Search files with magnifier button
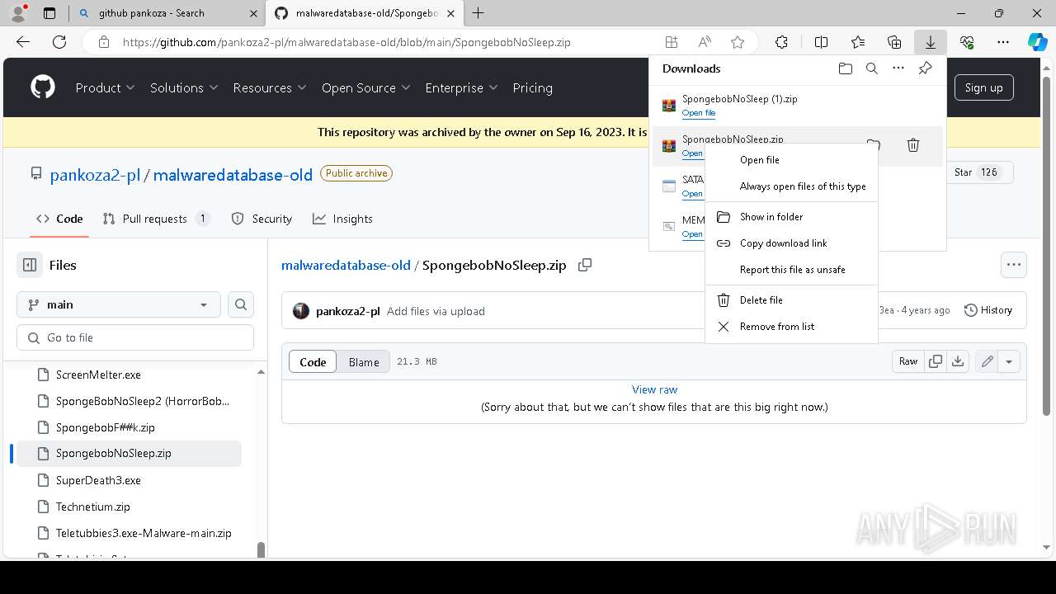 click(241, 304)
